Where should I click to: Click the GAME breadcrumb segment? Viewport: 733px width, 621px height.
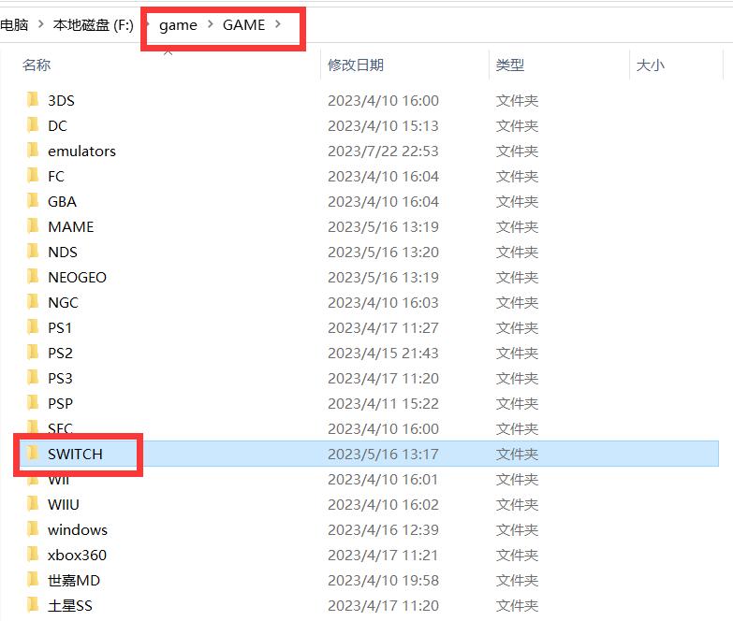pos(243,24)
